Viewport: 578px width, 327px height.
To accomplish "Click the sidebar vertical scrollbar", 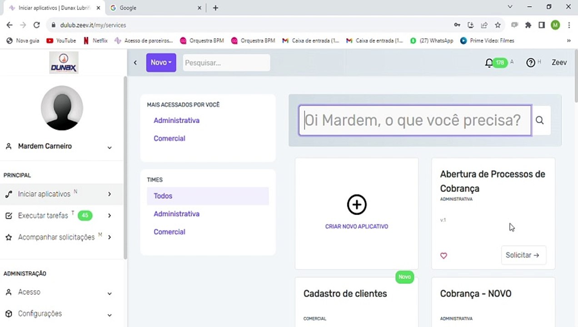I will pyautogui.click(x=125, y=168).
